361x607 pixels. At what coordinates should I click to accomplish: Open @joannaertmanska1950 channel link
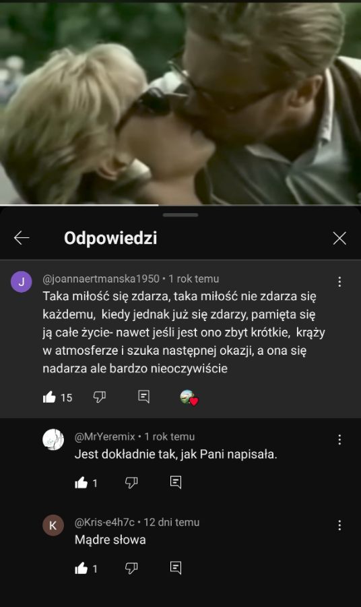tap(101, 279)
